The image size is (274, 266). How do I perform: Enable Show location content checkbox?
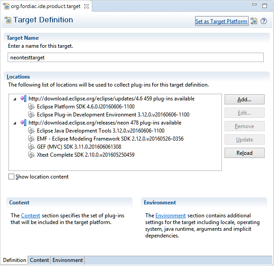(x=11, y=177)
